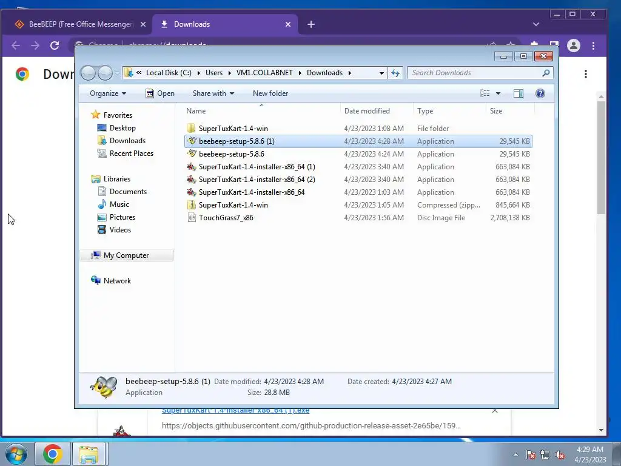Select SuperTuxKart-1.4-installer-x86_64 (1) icon
The width and height of the screenshot is (621, 466).
click(x=192, y=167)
